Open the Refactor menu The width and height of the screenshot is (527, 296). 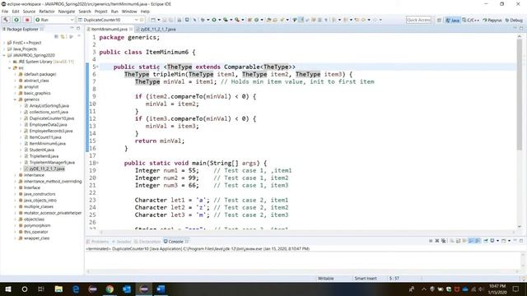click(47, 12)
